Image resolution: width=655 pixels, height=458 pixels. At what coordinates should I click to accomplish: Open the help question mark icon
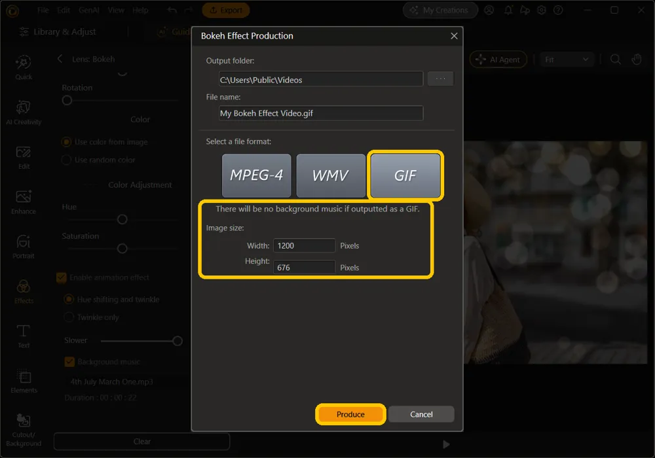tap(558, 10)
